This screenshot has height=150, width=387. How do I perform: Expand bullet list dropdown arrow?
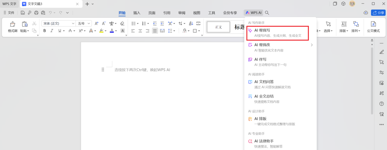pyautogui.click(x=138, y=23)
